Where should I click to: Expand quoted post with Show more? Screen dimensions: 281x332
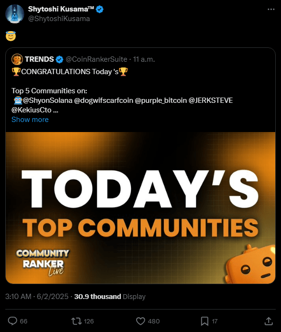click(30, 120)
